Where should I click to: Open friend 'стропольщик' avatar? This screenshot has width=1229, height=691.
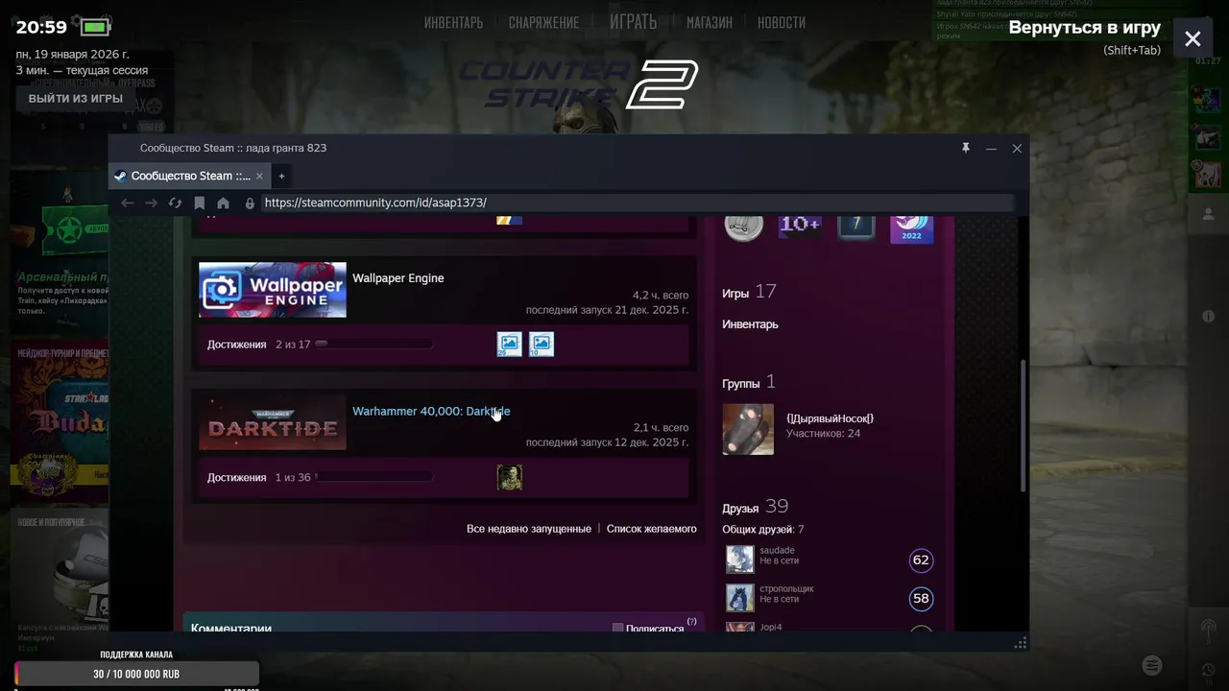pyautogui.click(x=740, y=598)
